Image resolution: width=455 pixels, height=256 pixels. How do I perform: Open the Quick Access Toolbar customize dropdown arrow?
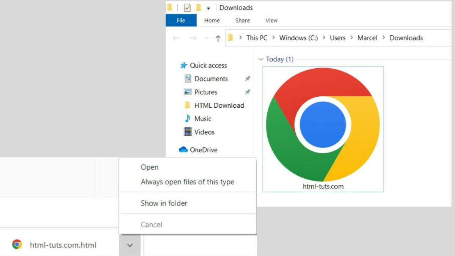(x=208, y=8)
